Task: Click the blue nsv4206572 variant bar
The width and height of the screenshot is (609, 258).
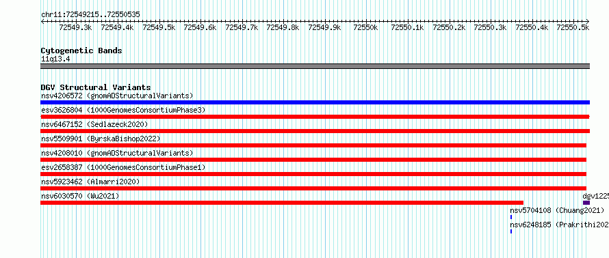Action: (315, 102)
